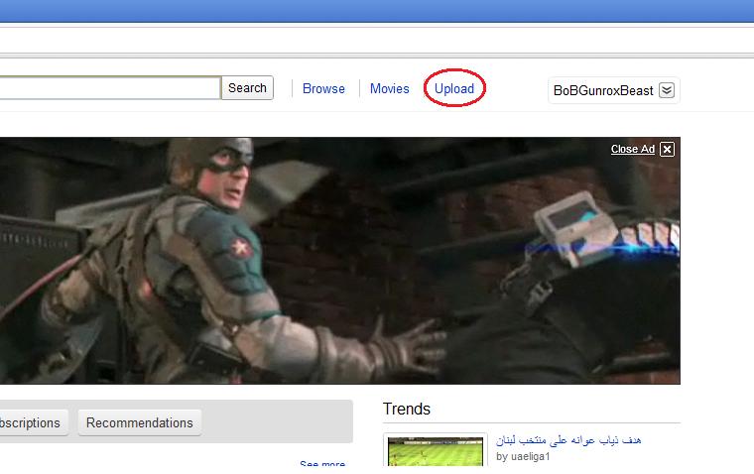Click the Trends section heading
Screen dimensions: 754x474
pyautogui.click(x=407, y=409)
